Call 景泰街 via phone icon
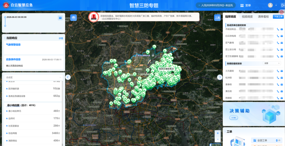The image size is (285, 146). (x=278, y=84)
